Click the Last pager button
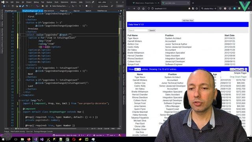Viewport: 252px width, 142px height. [242, 69]
